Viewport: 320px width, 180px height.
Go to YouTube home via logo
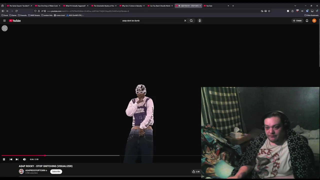point(15,21)
